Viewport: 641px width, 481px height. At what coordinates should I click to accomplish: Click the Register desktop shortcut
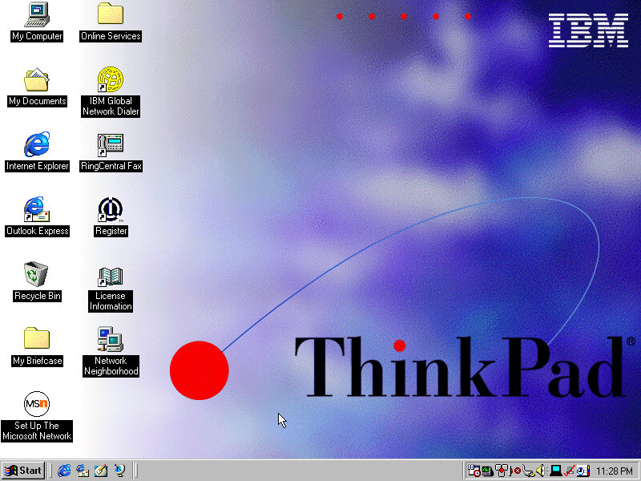tap(111, 210)
